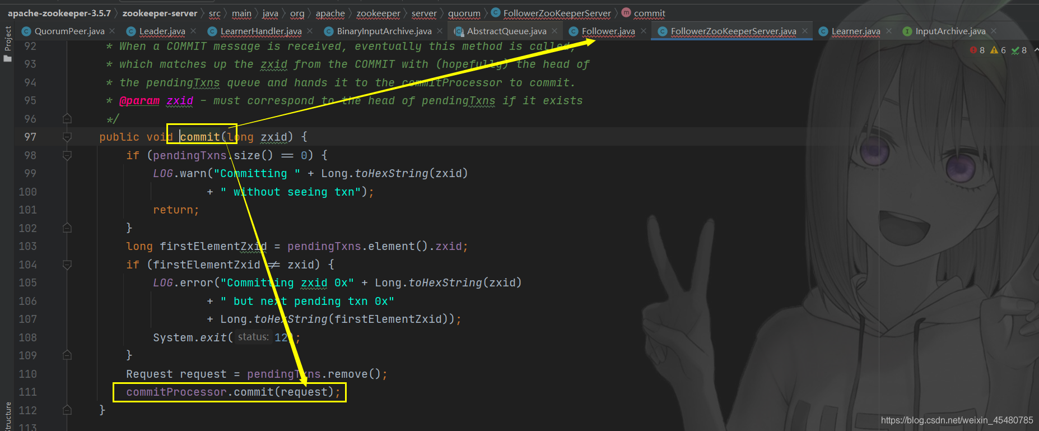
Task: Open the LearnerHandler.java tab
Action: pos(261,31)
